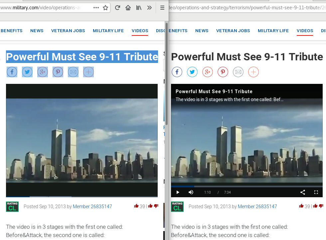This screenshot has height=240, width=326.
Task: Share on Twitter in left window
Action: (x=27, y=72)
